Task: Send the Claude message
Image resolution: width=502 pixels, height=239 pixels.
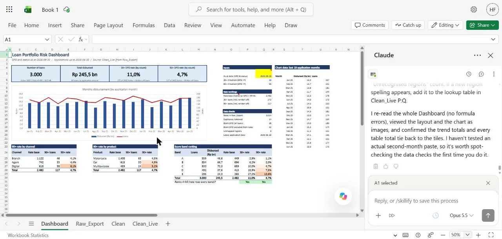Action: click(x=488, y=215)
